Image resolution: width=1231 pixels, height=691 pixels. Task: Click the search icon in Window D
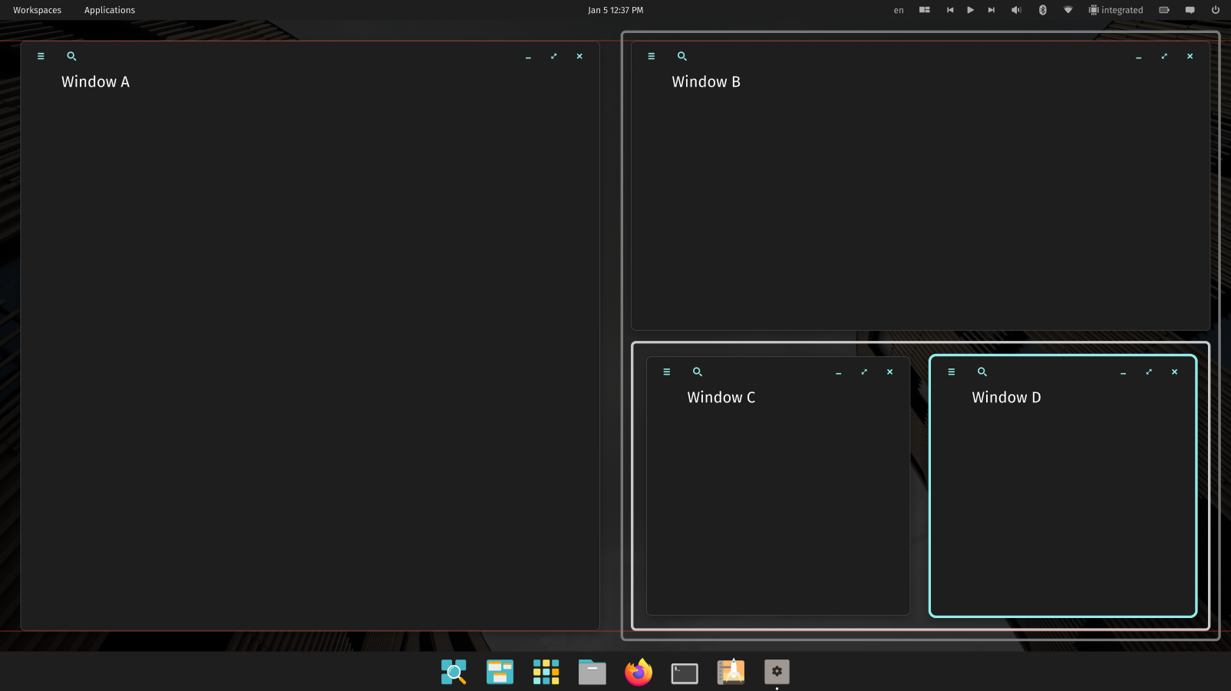(x=982, y=372)
